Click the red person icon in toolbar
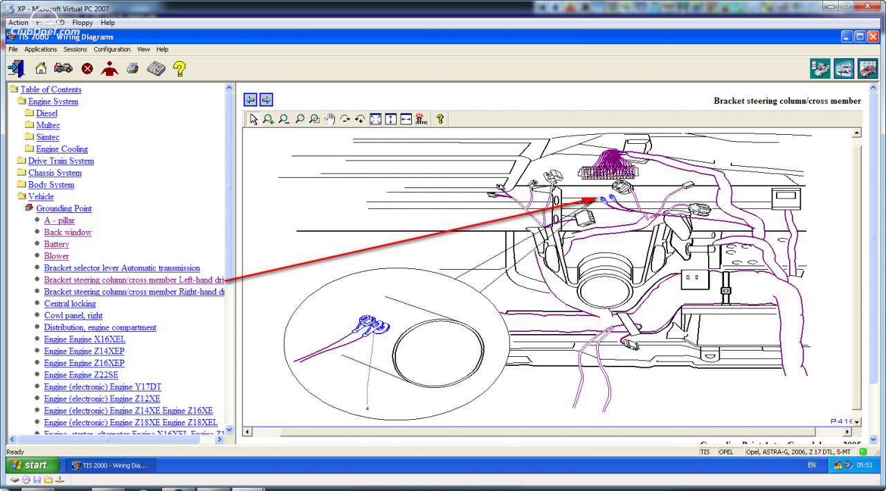Screen dimensions: 886x491 109,68
